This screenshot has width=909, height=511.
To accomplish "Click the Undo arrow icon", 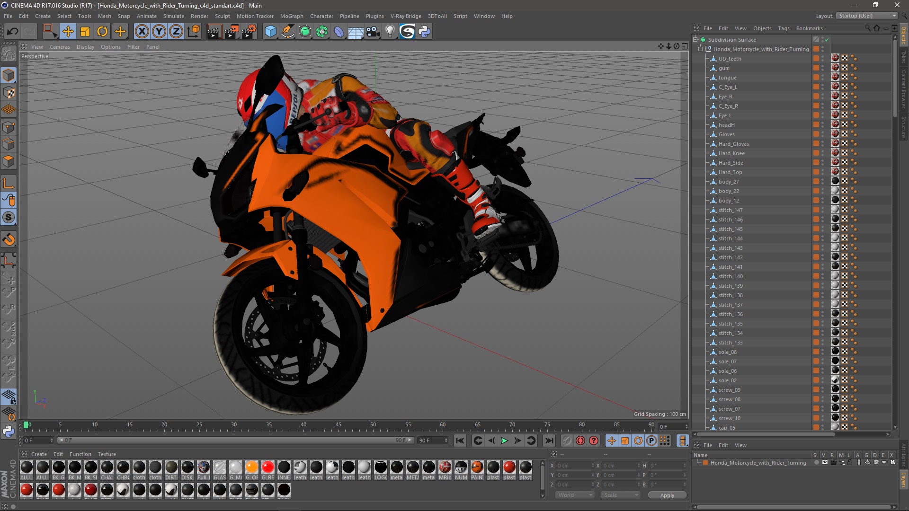I will (12, 32).
